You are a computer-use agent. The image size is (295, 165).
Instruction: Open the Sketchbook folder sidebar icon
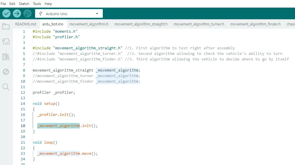(6, 26)
